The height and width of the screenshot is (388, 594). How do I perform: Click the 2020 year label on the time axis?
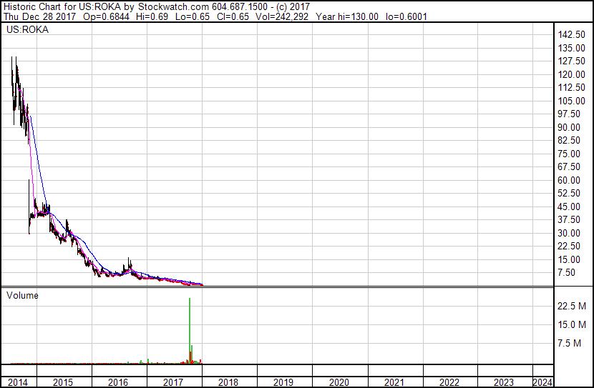[339, 382]
